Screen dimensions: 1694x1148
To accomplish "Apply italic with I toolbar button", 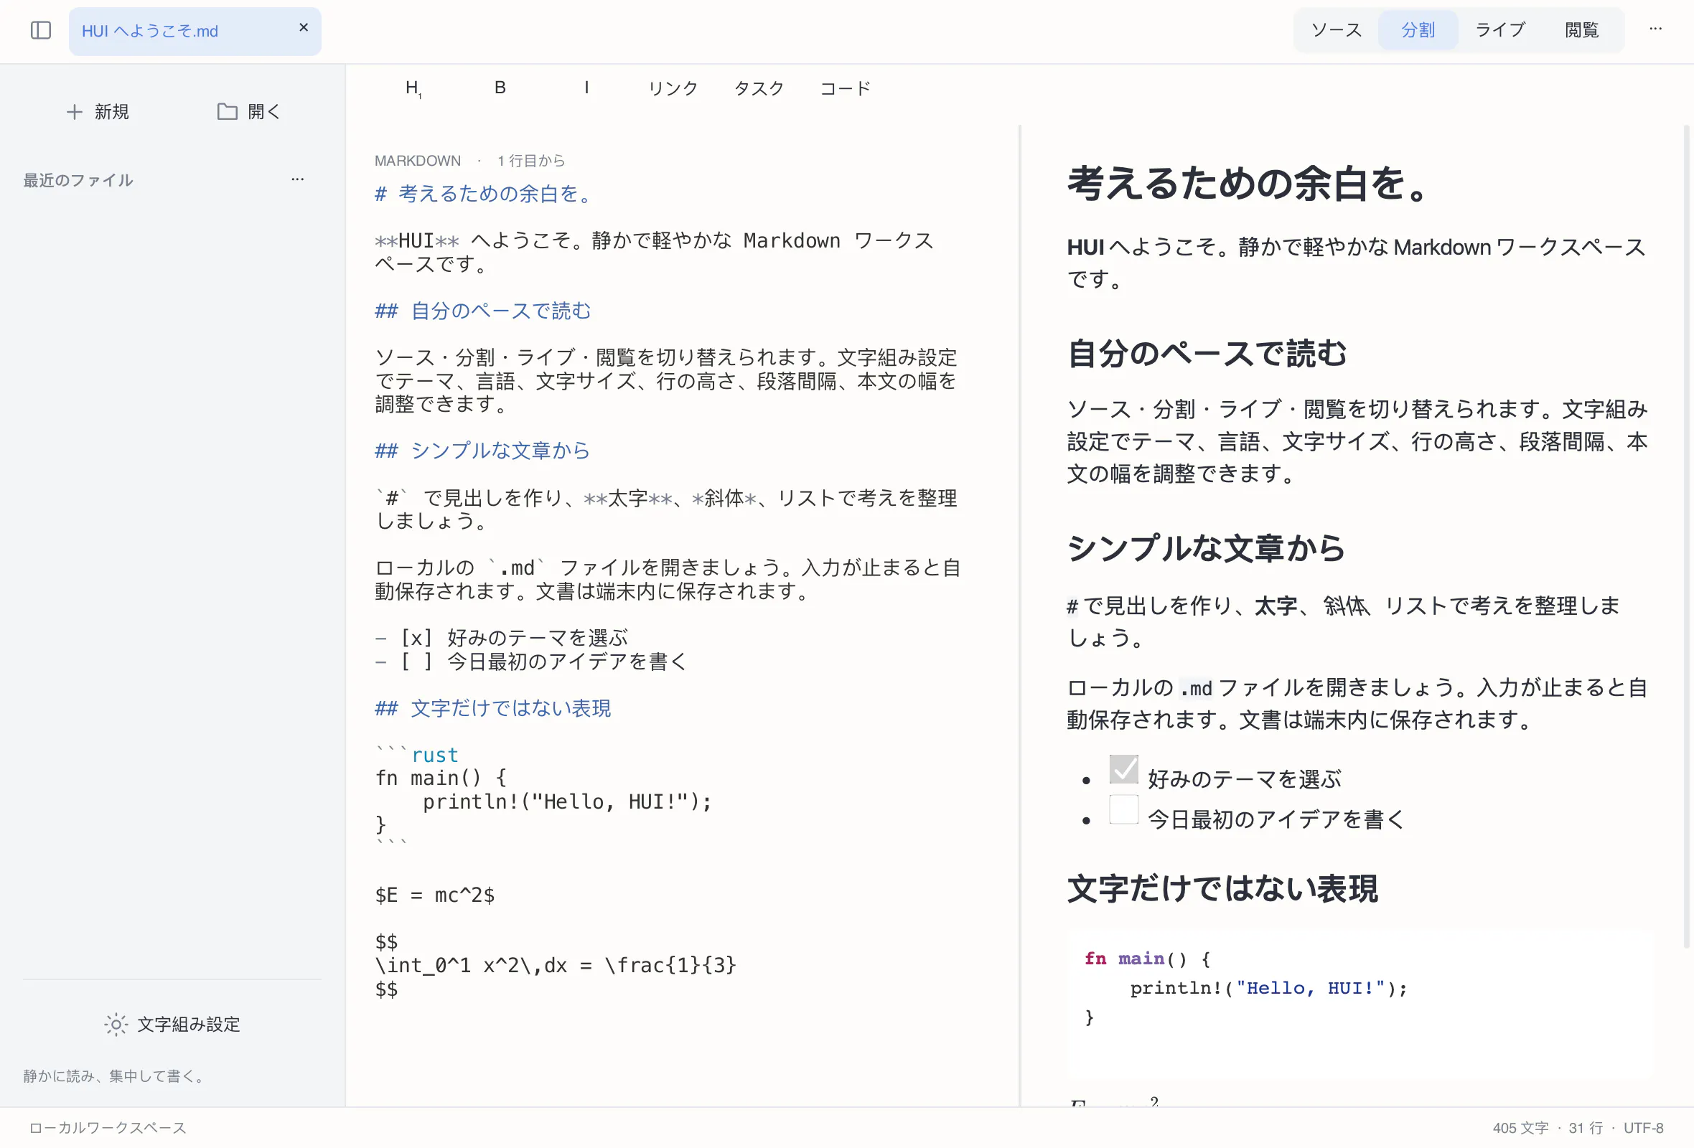I will tap(586, 88).
